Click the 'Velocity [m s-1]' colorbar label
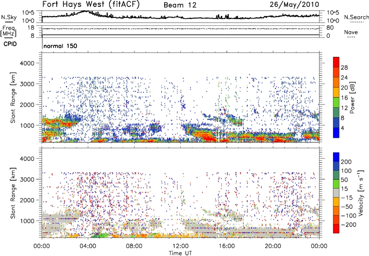The height and width of the screenshot is (256, 369). pos(361,193)
